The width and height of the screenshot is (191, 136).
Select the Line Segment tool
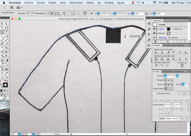[x=2, y=36]
